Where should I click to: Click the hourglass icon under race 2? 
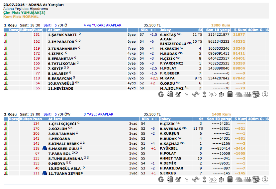[x=204, y=179]
